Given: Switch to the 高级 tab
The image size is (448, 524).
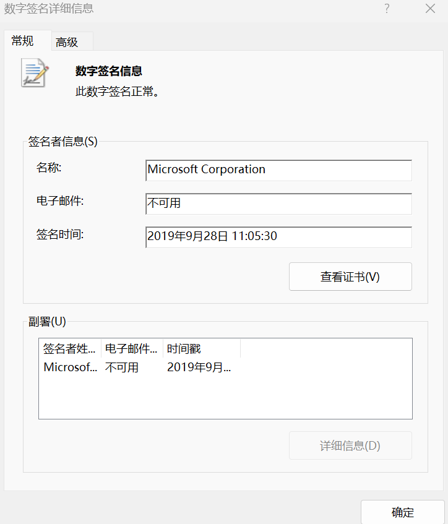Looking at the screenshot, I should [67, 42].
